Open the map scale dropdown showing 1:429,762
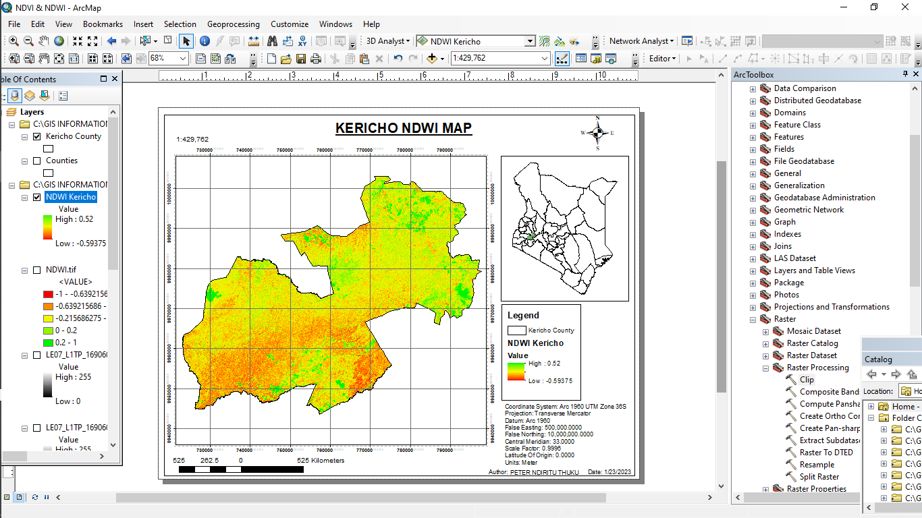922x518 pixels. [544, 58]
